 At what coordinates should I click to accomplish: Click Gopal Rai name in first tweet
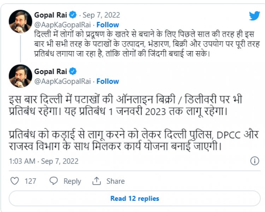51,15
